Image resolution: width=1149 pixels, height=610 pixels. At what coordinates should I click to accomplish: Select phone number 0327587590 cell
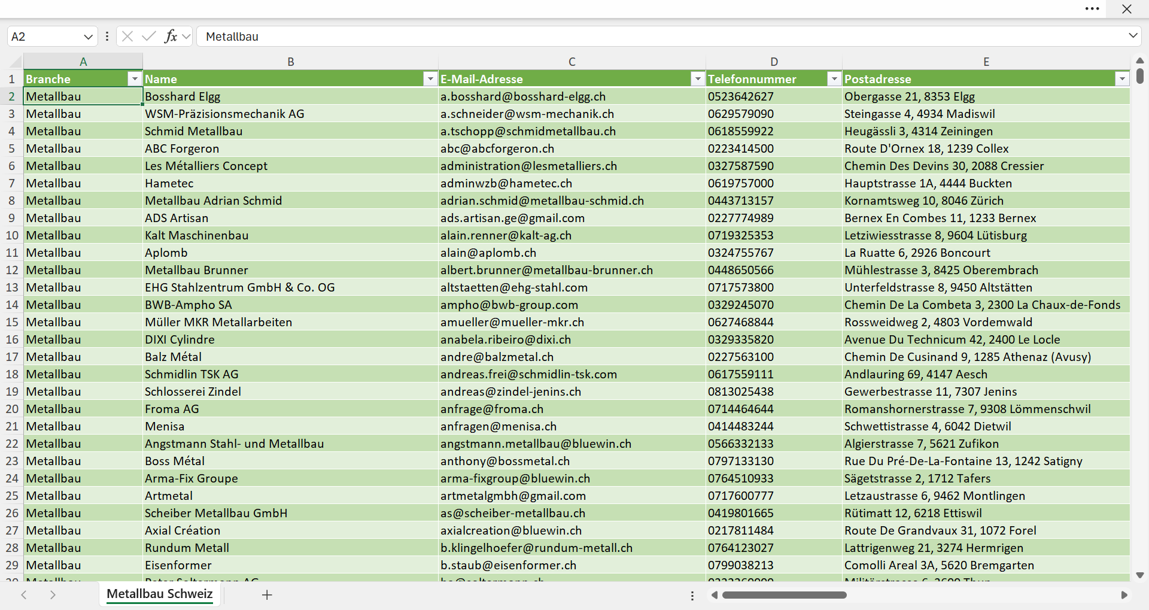click(x=774, y=166)
